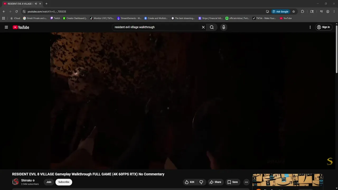Open the Chrome extensions puzzle icon
The width and height of the screenshot is (338, 190).
pos(303,12)
